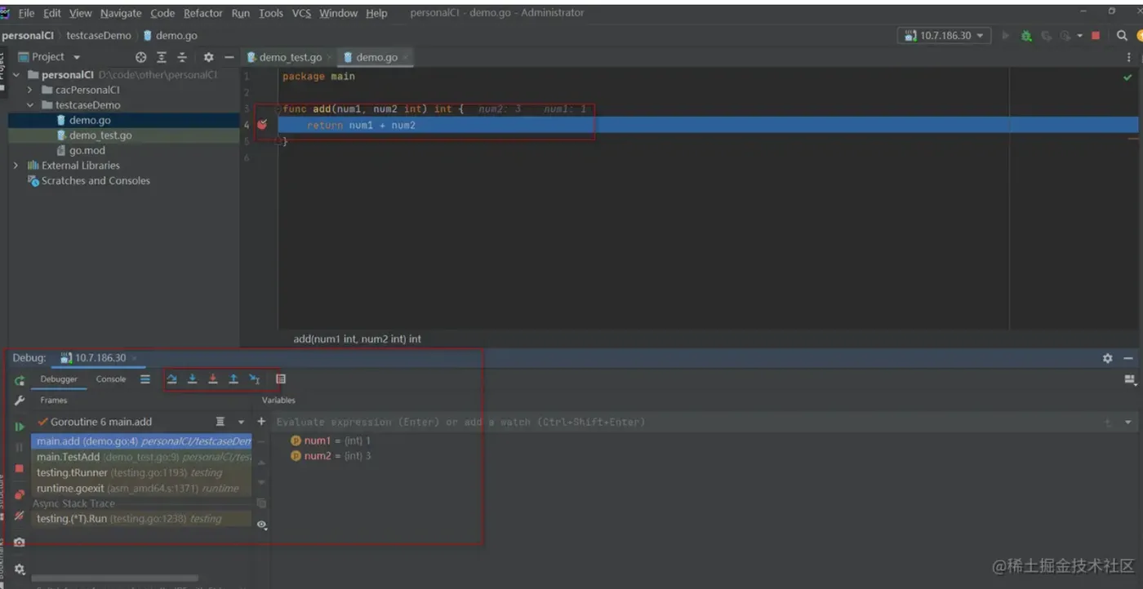Viewport: 1143px width, 589px height.
Task: Open the Project panel gear options
Action: point(208,57)
